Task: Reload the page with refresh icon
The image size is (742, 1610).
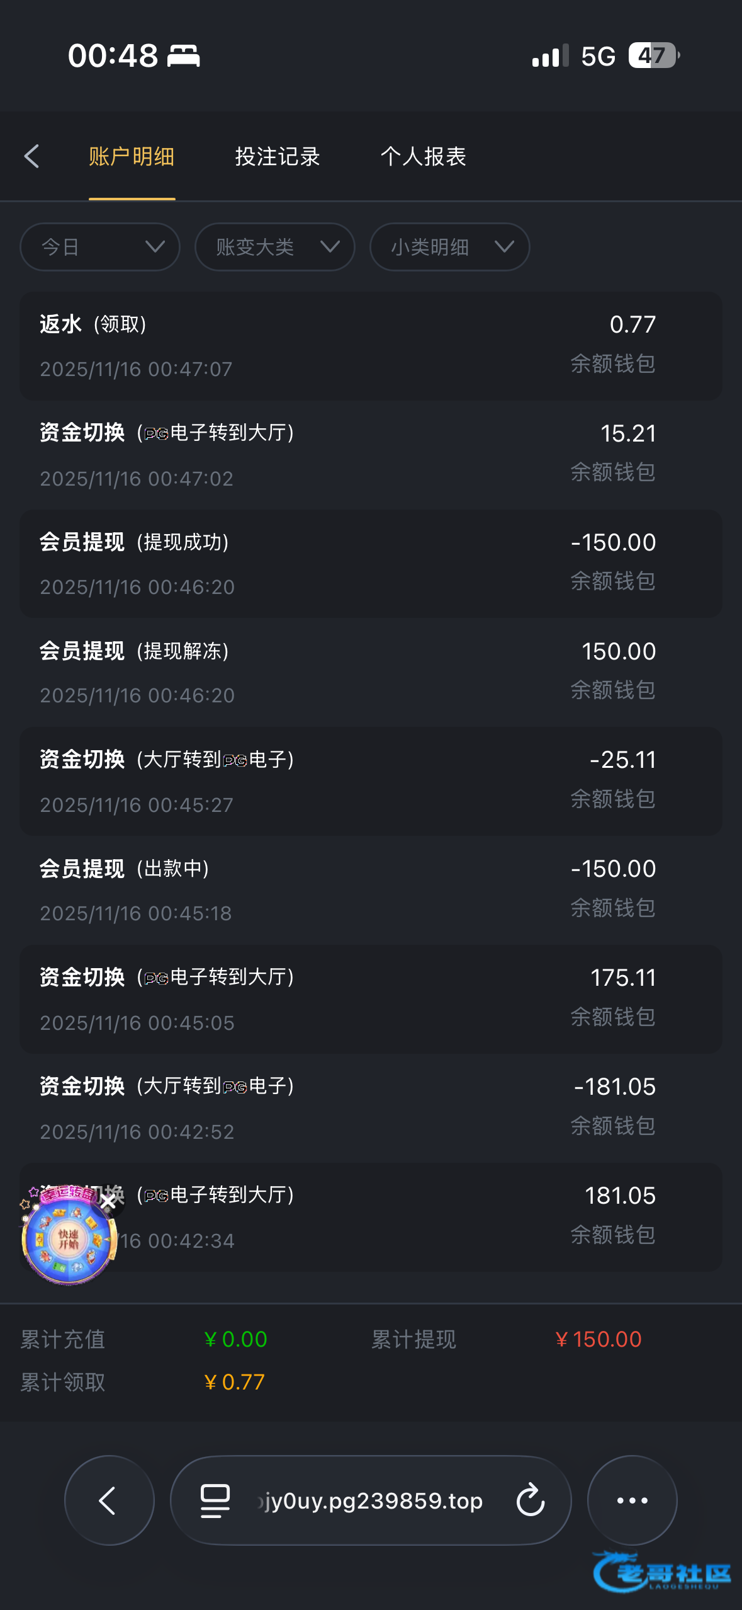Action: 530,1500
